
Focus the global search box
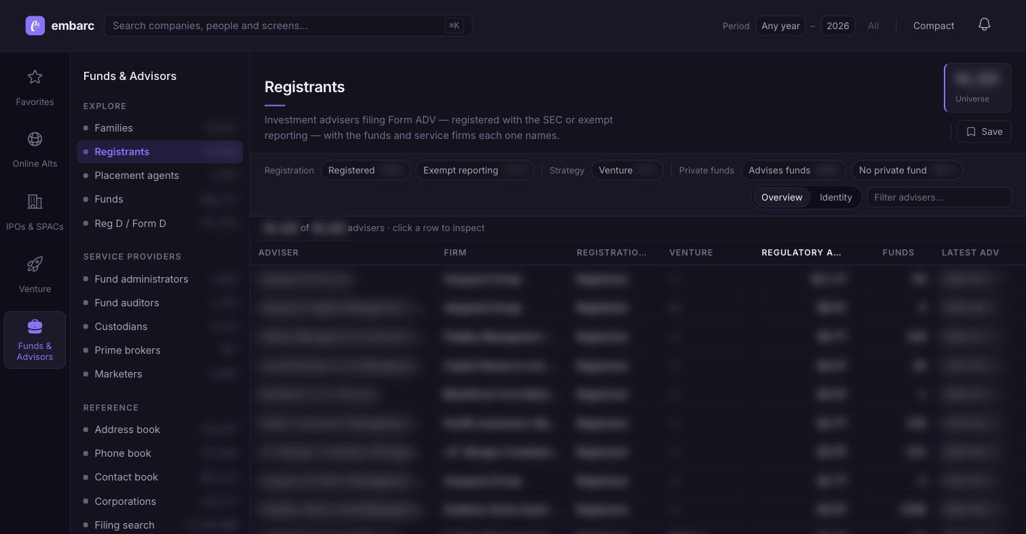click(x=288, y=26)
